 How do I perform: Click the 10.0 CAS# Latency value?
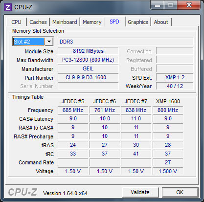click(105, 118)
